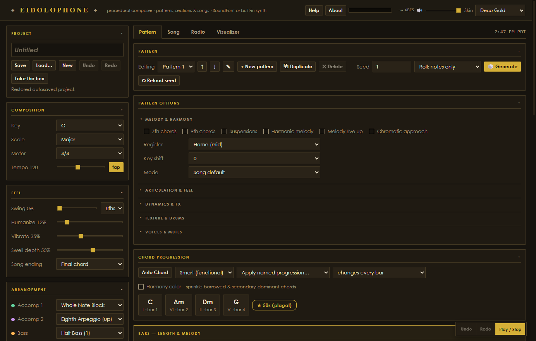Click the pencil rename pattern icon
The image size is (536, 341).
point(228,67)
